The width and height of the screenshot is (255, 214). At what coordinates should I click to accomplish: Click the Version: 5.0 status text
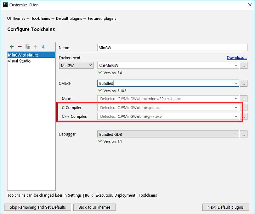click(x=113, y=73)
